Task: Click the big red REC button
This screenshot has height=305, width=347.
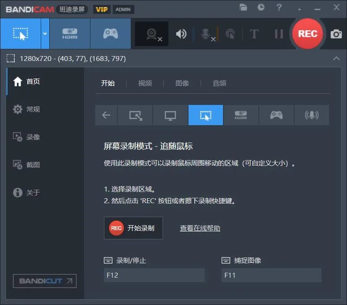Action: pos(308,34)
